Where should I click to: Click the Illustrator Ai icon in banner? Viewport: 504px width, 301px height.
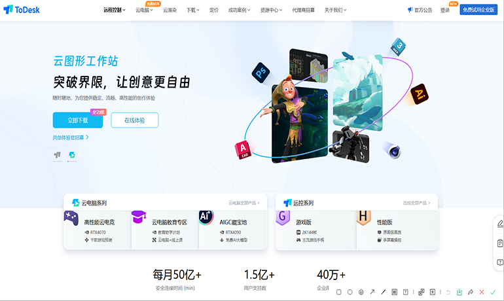click(420, 94)
